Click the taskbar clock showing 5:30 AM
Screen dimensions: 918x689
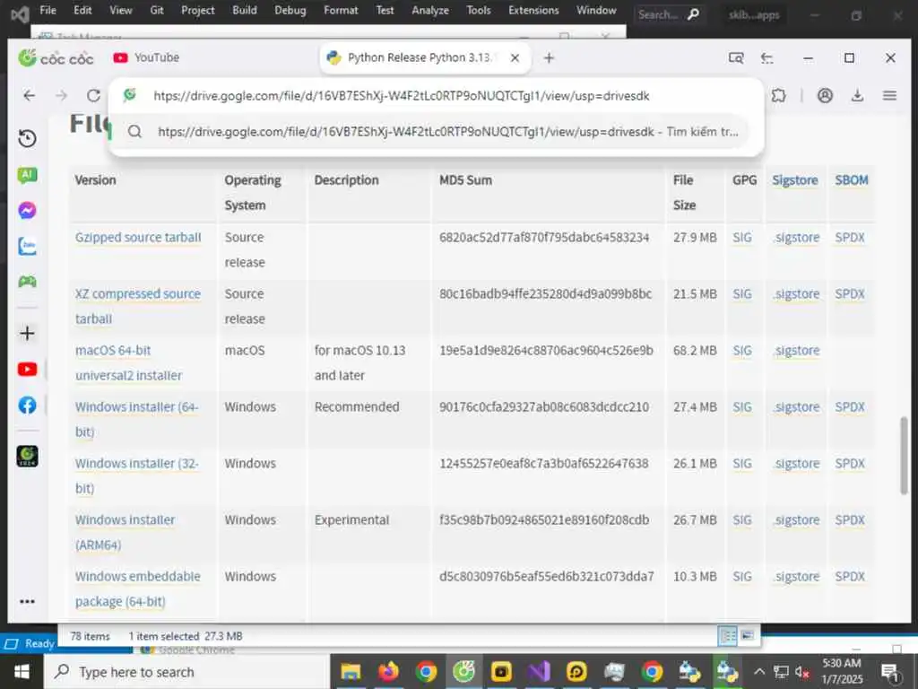pyautogui.click(x=842, y=671)
